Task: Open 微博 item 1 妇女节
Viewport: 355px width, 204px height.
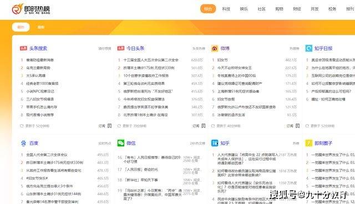Action: coord(222,60)
